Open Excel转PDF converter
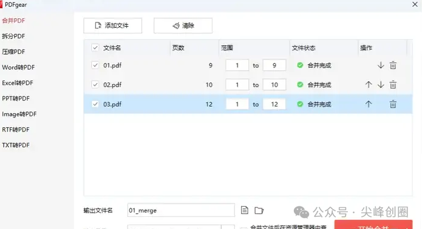Image resolution: width=422 pixels, height=229 pixels. [x=18, y=83]
